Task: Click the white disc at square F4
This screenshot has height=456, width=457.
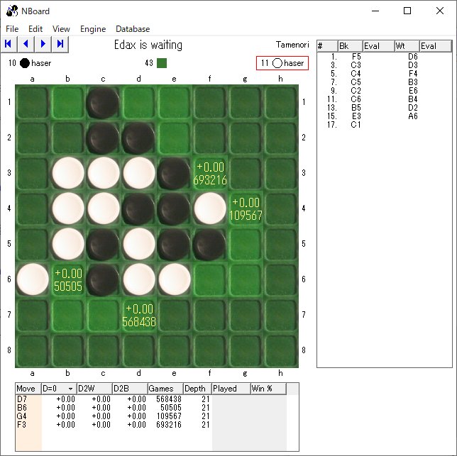Action: click(x=210, y=208)
